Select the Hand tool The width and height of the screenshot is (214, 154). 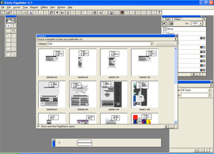click(8, 54)
